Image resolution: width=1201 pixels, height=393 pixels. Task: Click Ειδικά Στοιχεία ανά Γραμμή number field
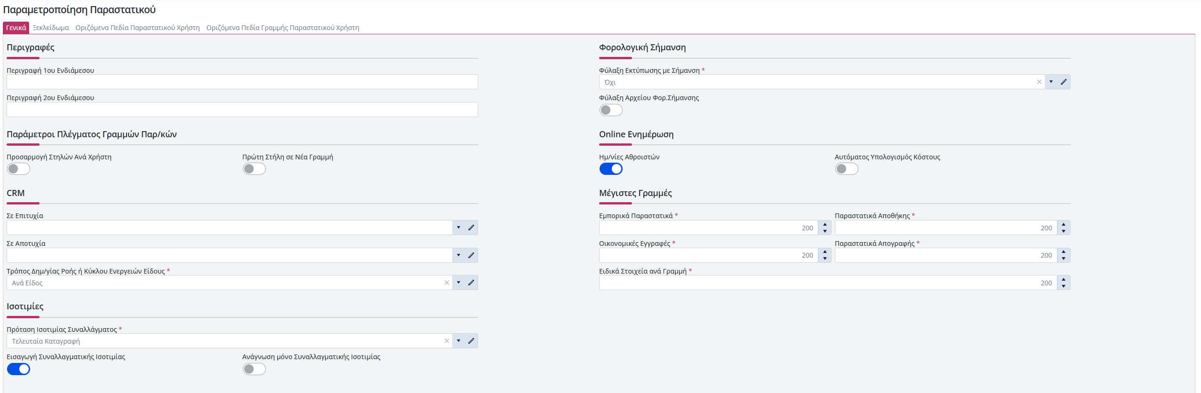point(828,283)
